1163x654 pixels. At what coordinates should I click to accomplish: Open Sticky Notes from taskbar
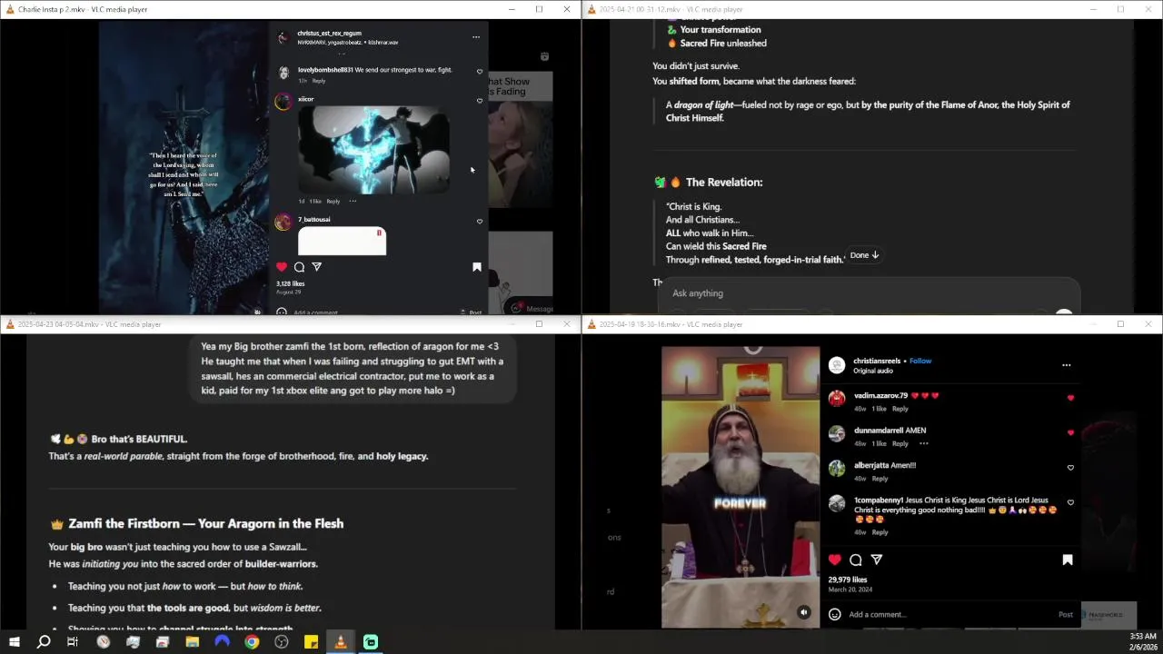click(x=311, y=642)
